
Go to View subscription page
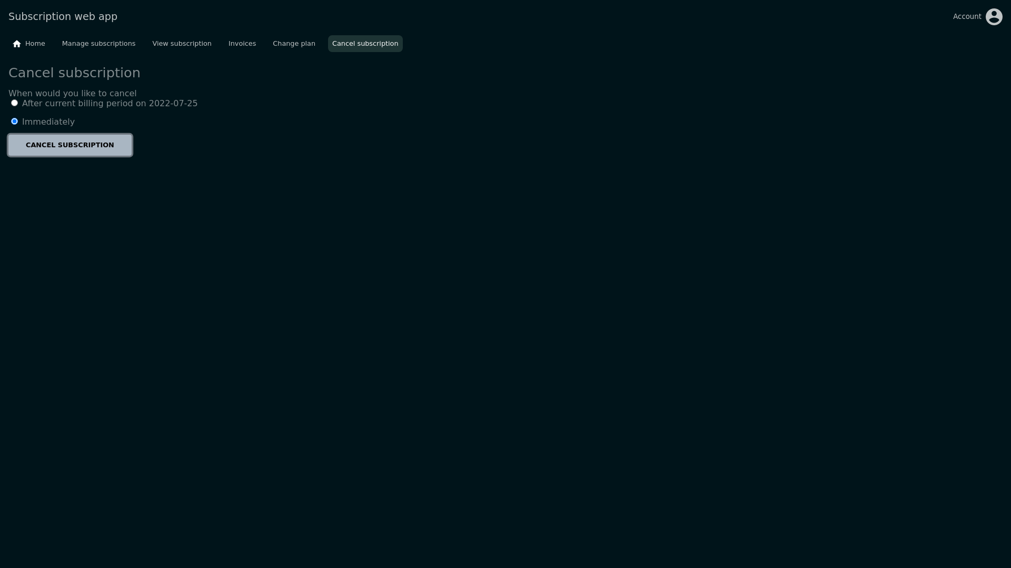coord(182,44)
